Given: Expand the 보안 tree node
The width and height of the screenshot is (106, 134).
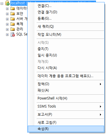Looking at the screenshot, I should [7, 14].
